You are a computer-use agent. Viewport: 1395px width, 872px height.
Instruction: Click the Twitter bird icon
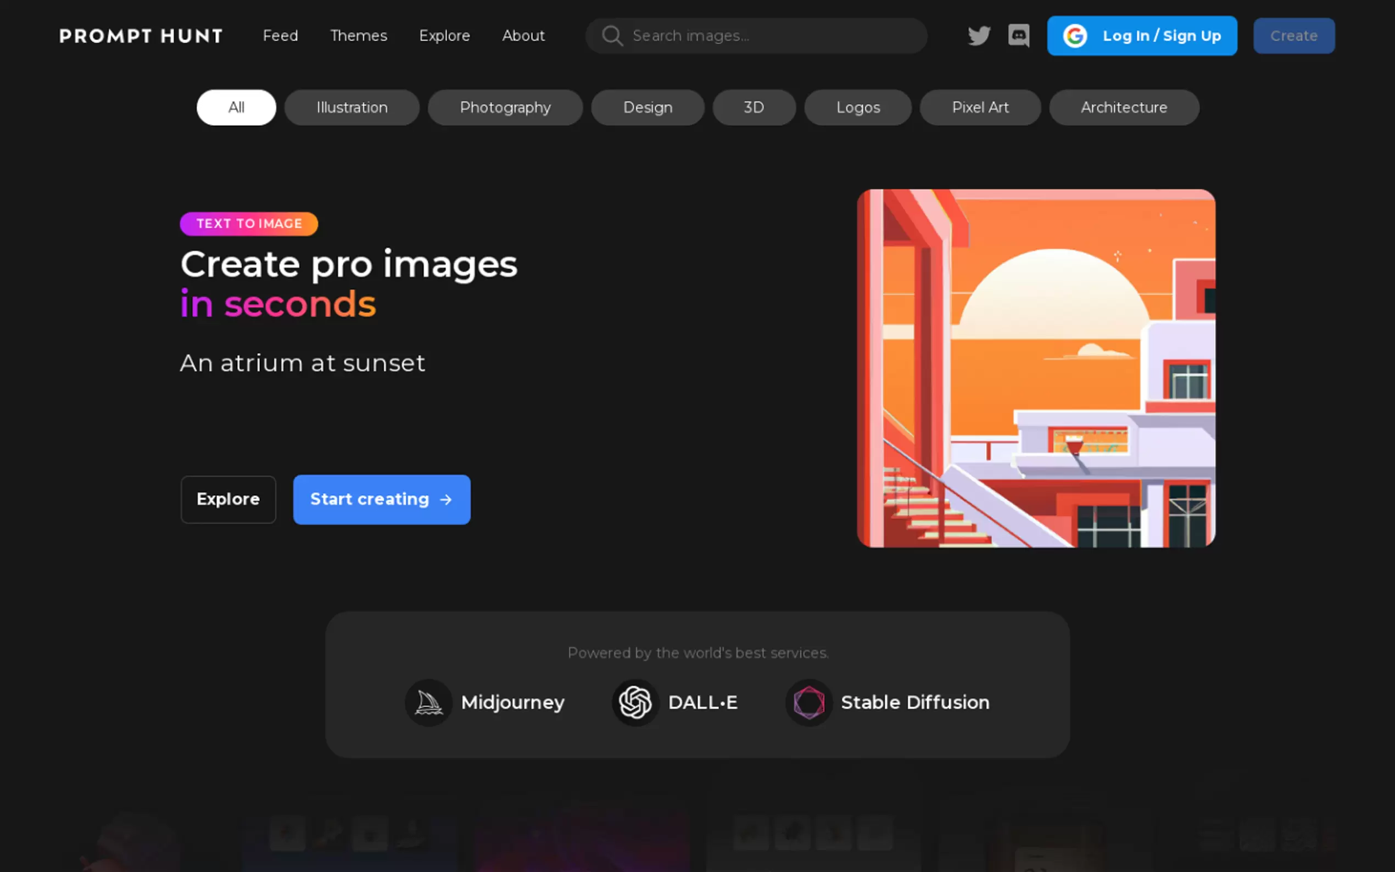[x=979, y=36]
